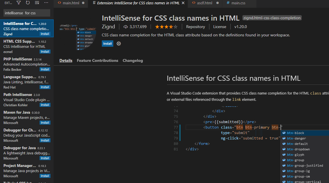
Task: Install Debugger for Chrome extension
Action: click(45, 141)
